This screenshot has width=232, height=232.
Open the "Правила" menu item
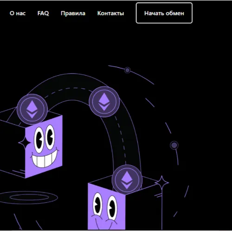coord(73,13)
